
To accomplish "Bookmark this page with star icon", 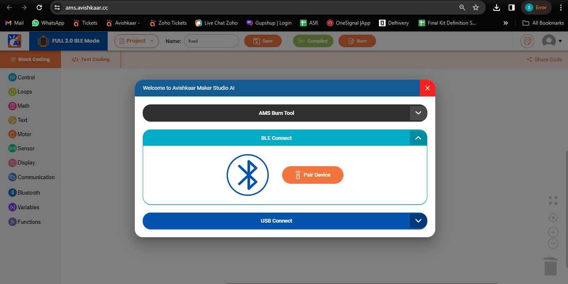I will click(475, 8).
